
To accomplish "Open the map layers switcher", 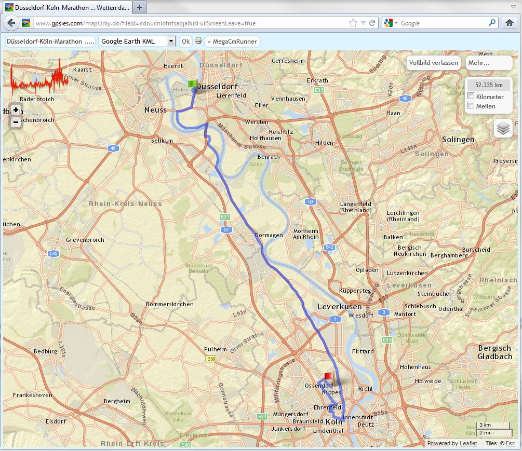I will 503,128.
